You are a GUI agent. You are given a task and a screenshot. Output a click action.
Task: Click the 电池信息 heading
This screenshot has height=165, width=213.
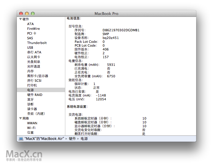[74, 18]
